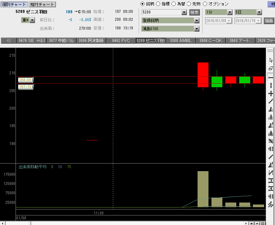
Task: Open the 2016/01/15 end date picker
Action: 258,21
